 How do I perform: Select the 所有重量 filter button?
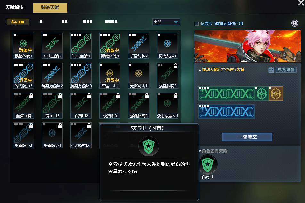point(18,22)
